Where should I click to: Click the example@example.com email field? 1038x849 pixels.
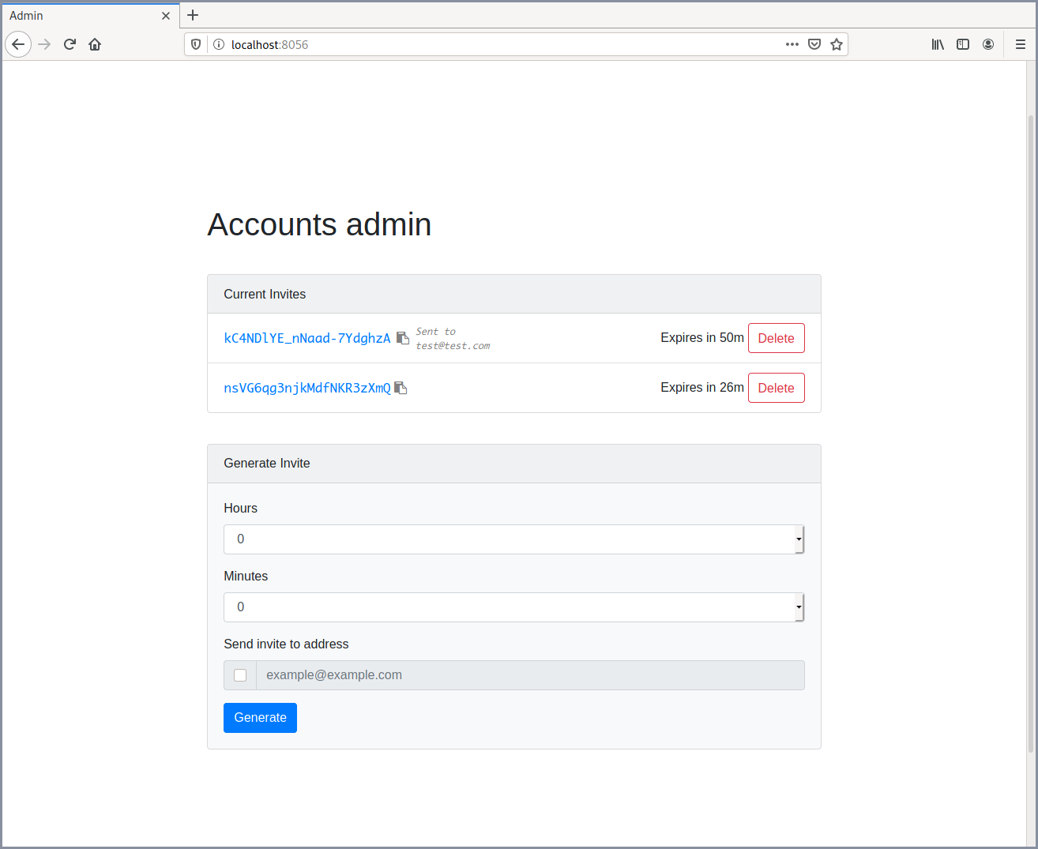coord(530,675)
